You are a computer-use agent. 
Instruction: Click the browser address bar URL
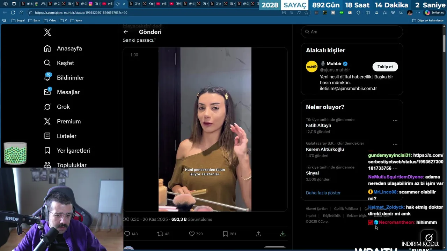coord(81,13)
